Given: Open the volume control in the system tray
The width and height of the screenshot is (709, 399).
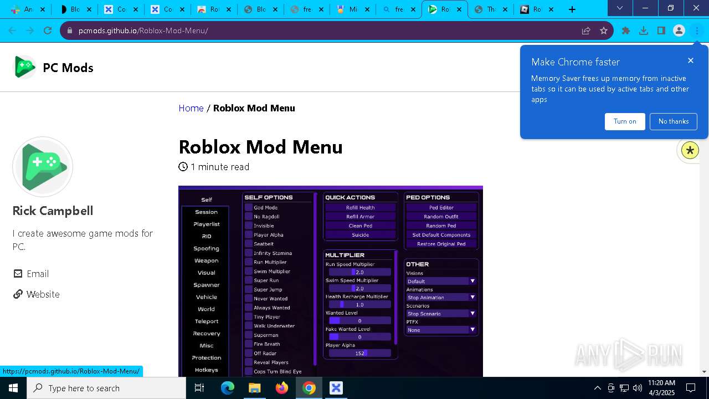Looking at the screenshot, I should [638, 388].
